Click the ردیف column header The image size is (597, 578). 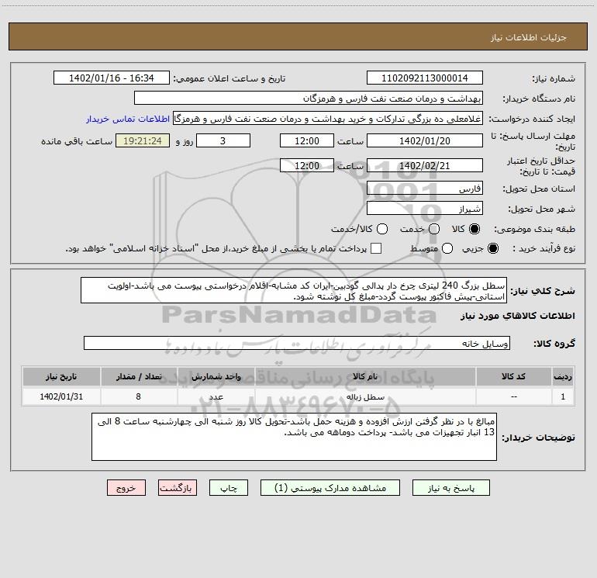[x=563, y=376]
